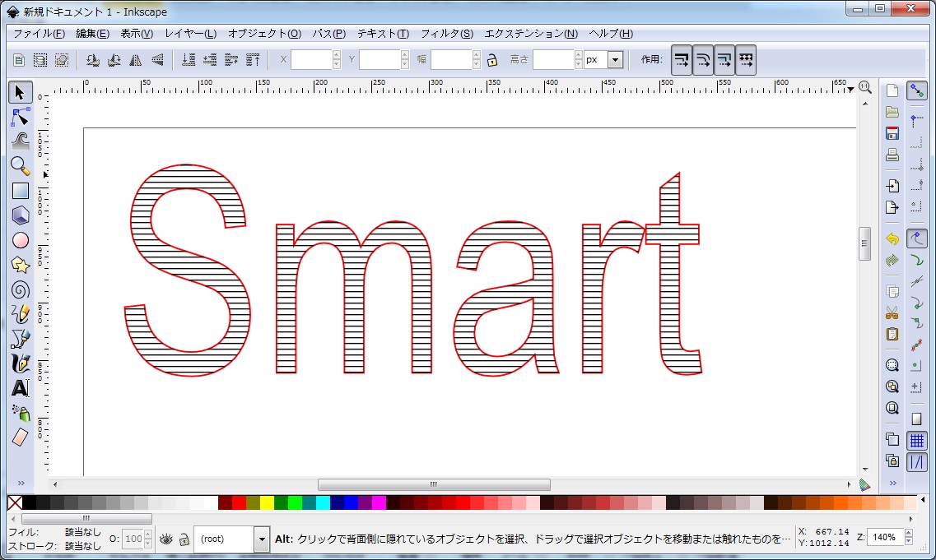Click the Cut scissors icon
Screen dimensions: 936x560
(x=892, y=312)
